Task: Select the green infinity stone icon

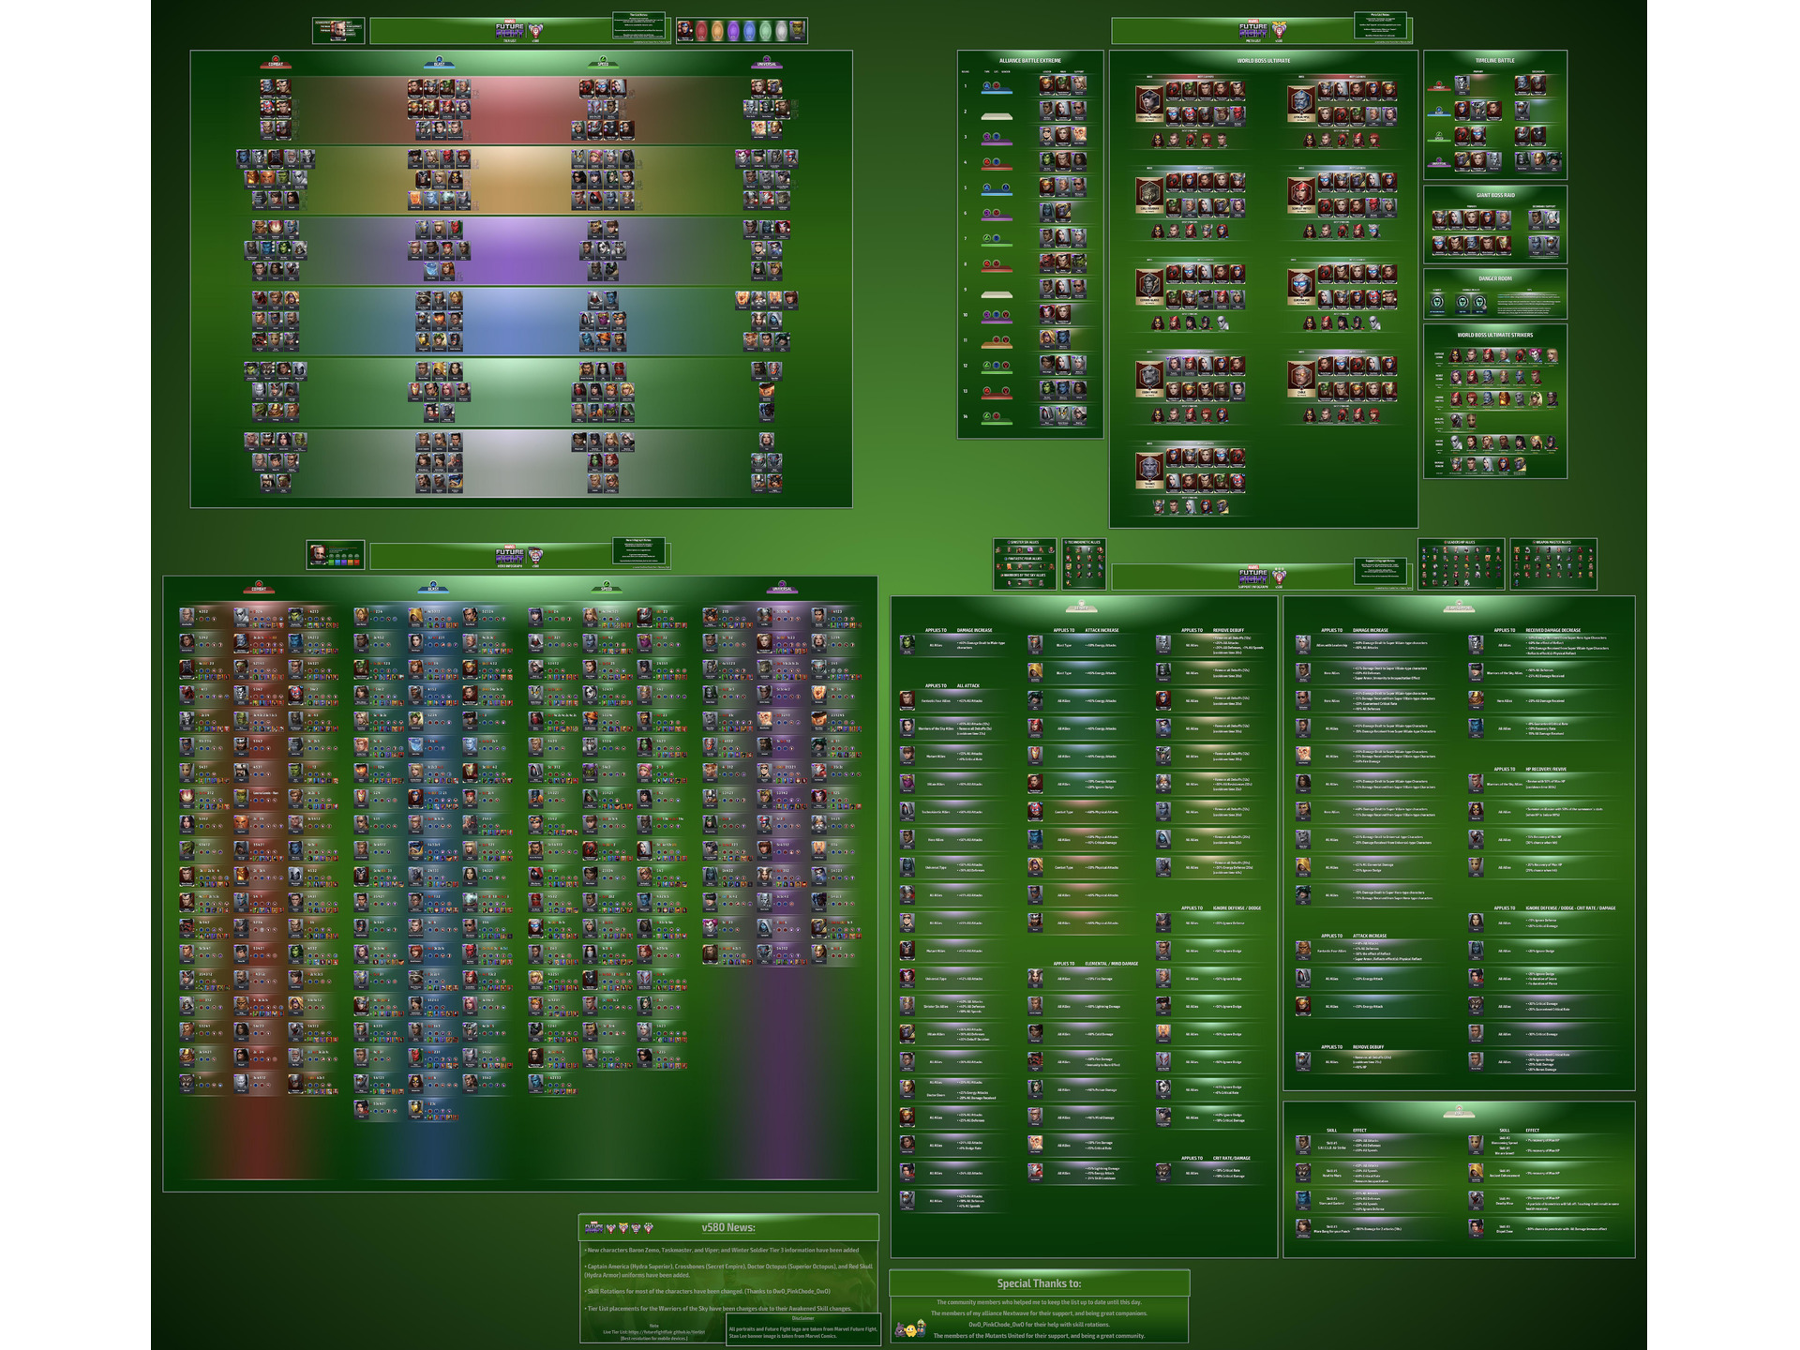Action: click(765, 31)
